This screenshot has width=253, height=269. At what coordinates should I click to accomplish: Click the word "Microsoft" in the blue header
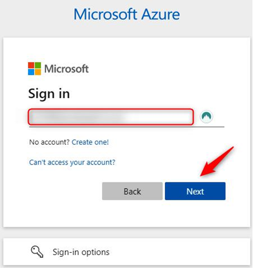tap(106, 15)
